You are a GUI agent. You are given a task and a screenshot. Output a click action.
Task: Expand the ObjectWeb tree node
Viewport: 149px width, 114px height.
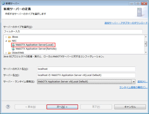coord(6,53)
